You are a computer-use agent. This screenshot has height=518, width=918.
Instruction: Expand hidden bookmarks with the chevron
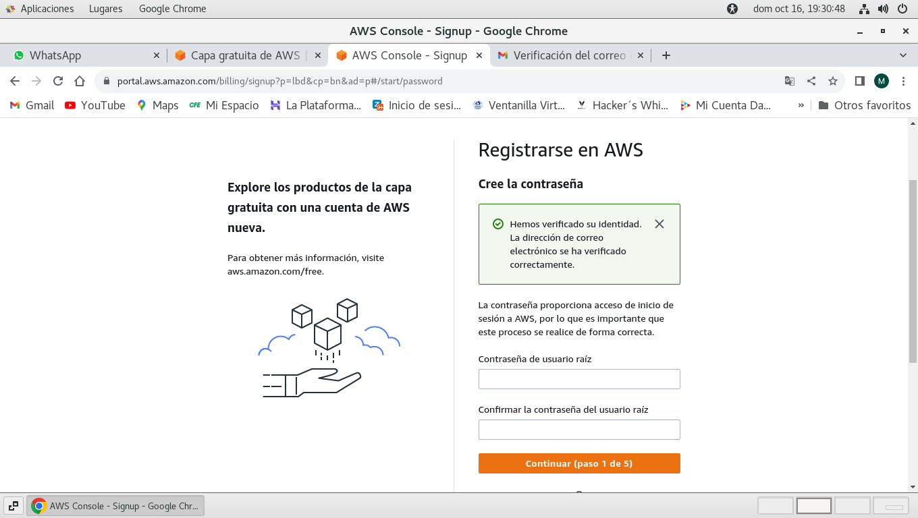[x=801, y=105]
